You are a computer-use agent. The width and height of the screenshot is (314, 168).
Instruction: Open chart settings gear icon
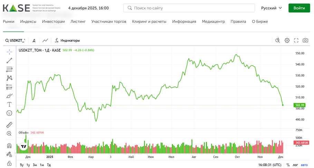coord(287,40)
